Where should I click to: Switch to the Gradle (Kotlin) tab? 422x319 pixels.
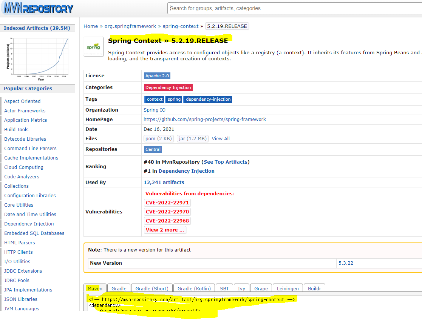pos(194,289)
